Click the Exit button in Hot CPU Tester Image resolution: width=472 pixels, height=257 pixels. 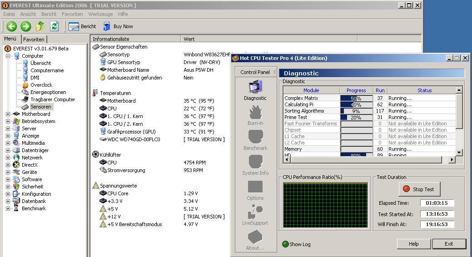click(x=449, y=244)
